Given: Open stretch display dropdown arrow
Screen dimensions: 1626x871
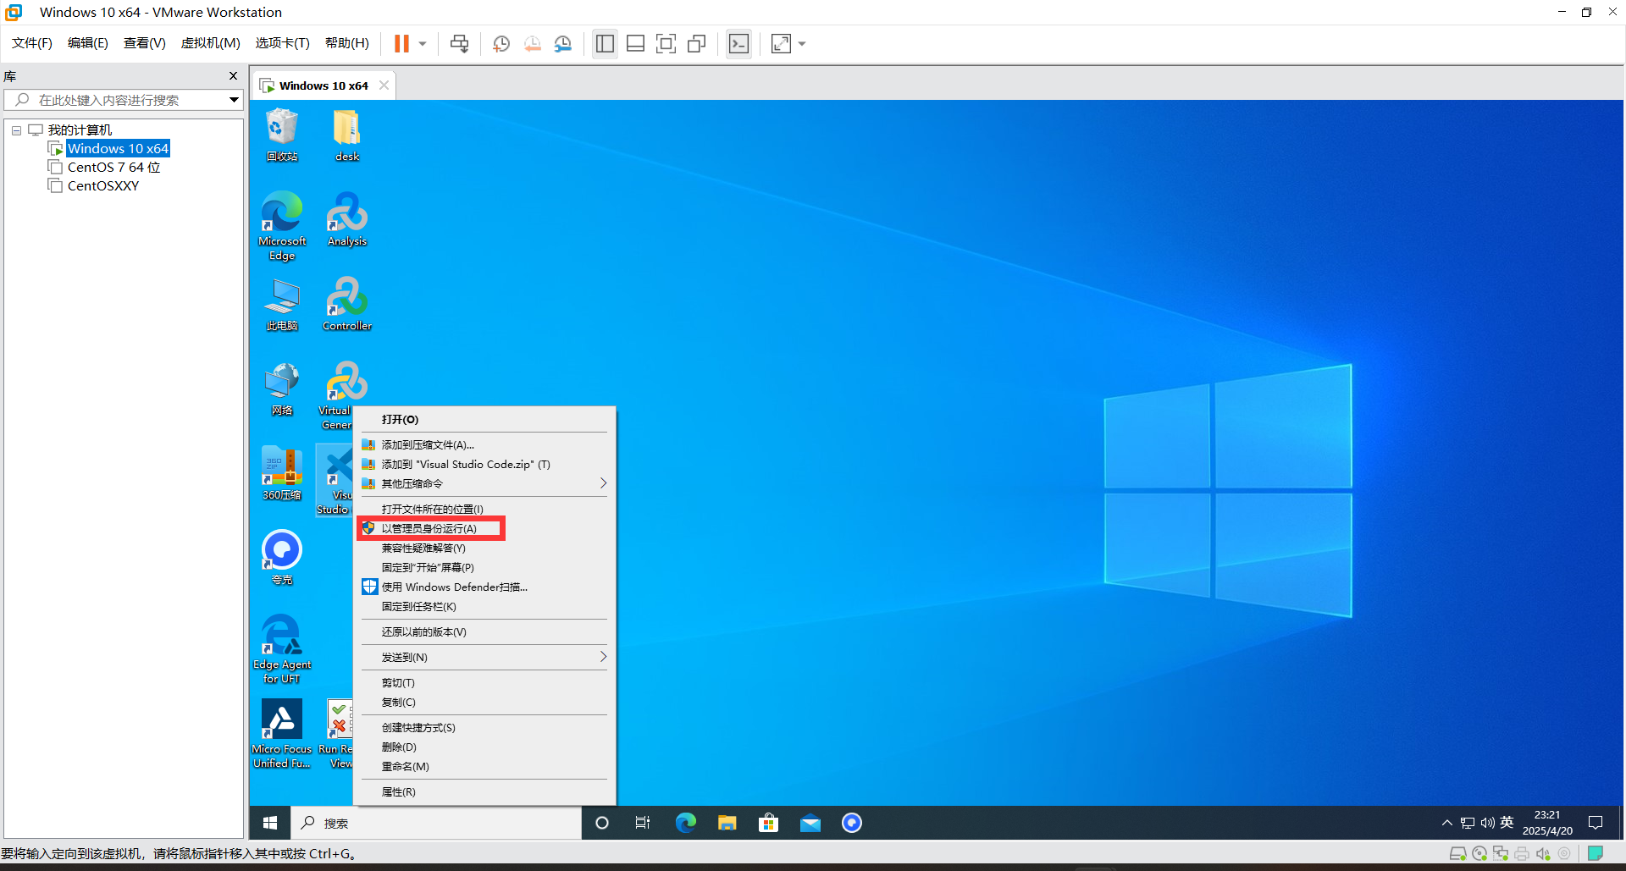Looking at the screenshot, I should pyautogui.click(x=802, y=44).
